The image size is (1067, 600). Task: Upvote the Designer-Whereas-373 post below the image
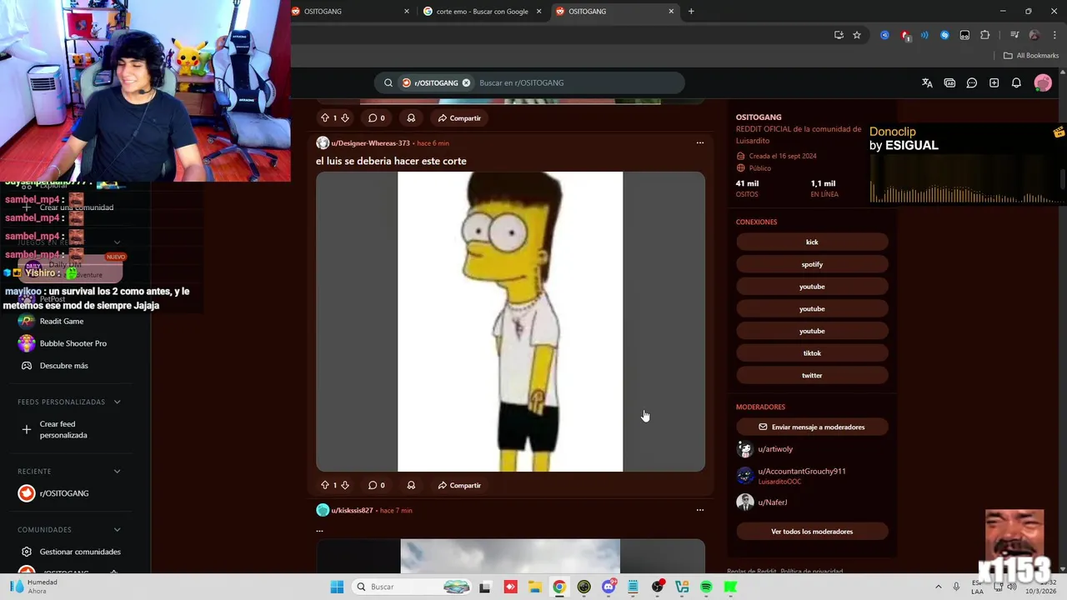point(325,485)
